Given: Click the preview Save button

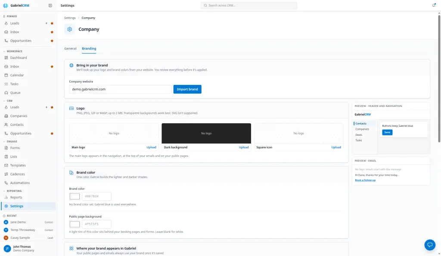Looking at the screenshot, I should [x=387, y=132].
